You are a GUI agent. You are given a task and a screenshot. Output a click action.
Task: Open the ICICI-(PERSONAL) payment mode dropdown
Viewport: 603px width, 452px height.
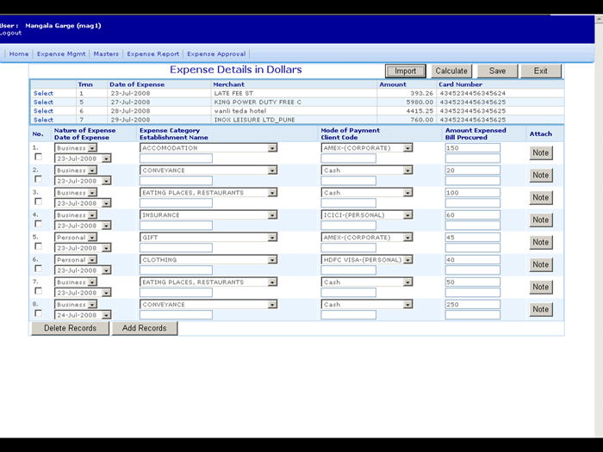click(367, 215)
